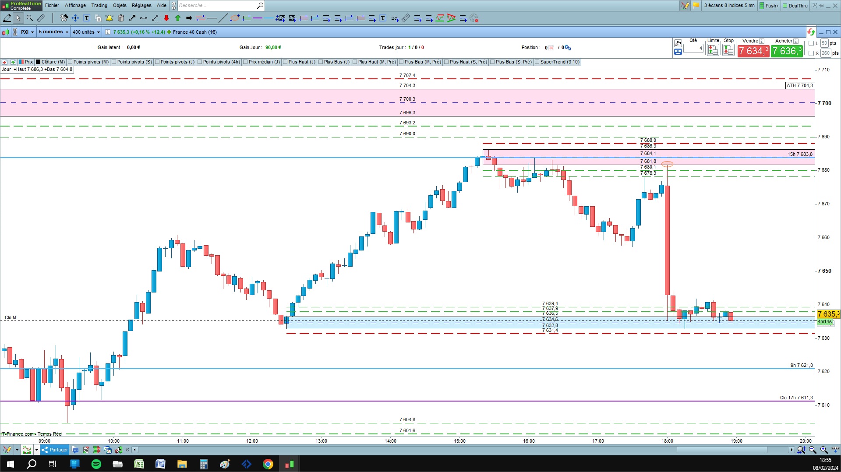Zoom in on the chart time axis
The width and height of the screenshot is (841, 472).
(x=824, y=450)
